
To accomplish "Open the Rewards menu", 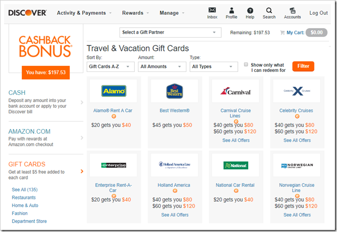I will [135, 13].
